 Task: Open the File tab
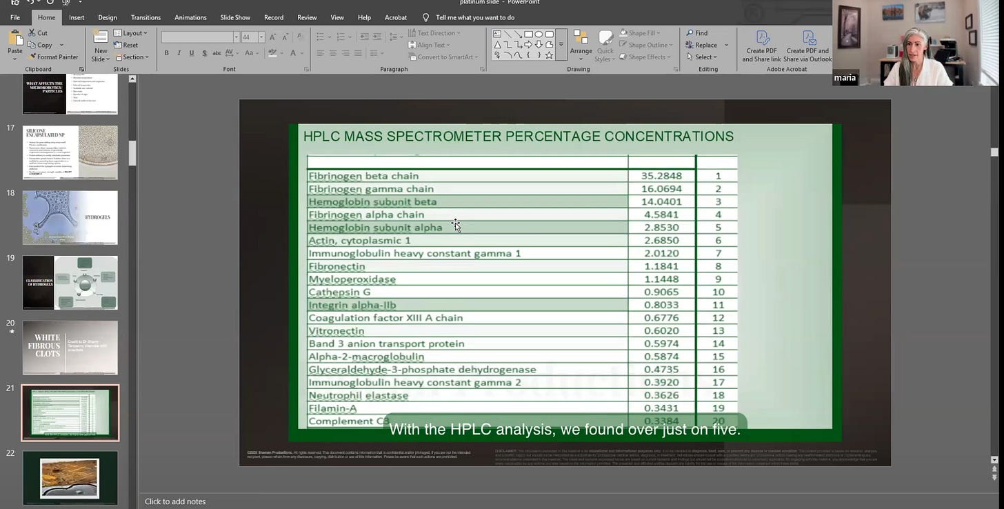pyautogui.click(x=15, y=17)
